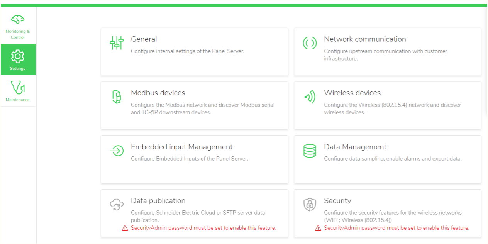The image size is (488, 244).
Task: Open the General settings title
Action: (144, 39)
